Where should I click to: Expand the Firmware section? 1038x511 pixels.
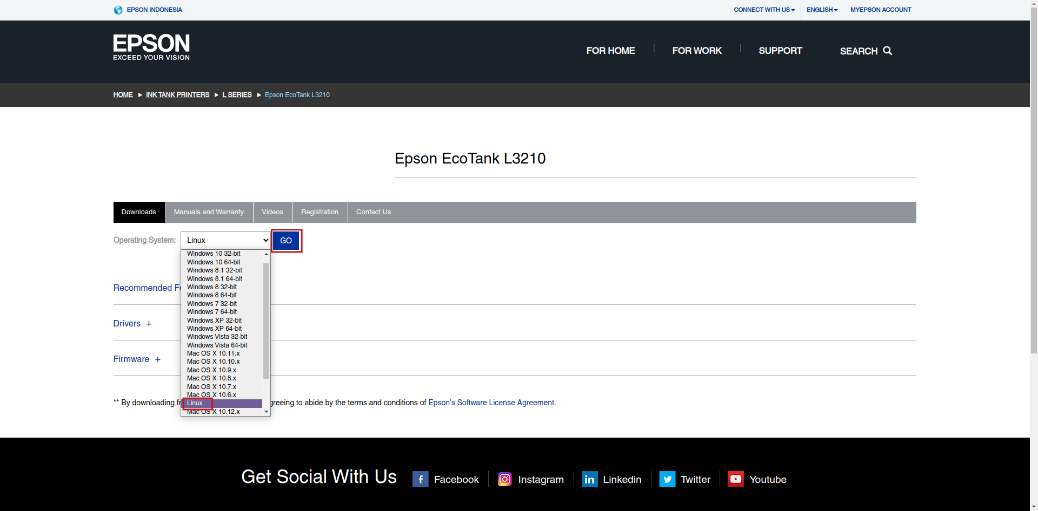(x=158, y=359)
